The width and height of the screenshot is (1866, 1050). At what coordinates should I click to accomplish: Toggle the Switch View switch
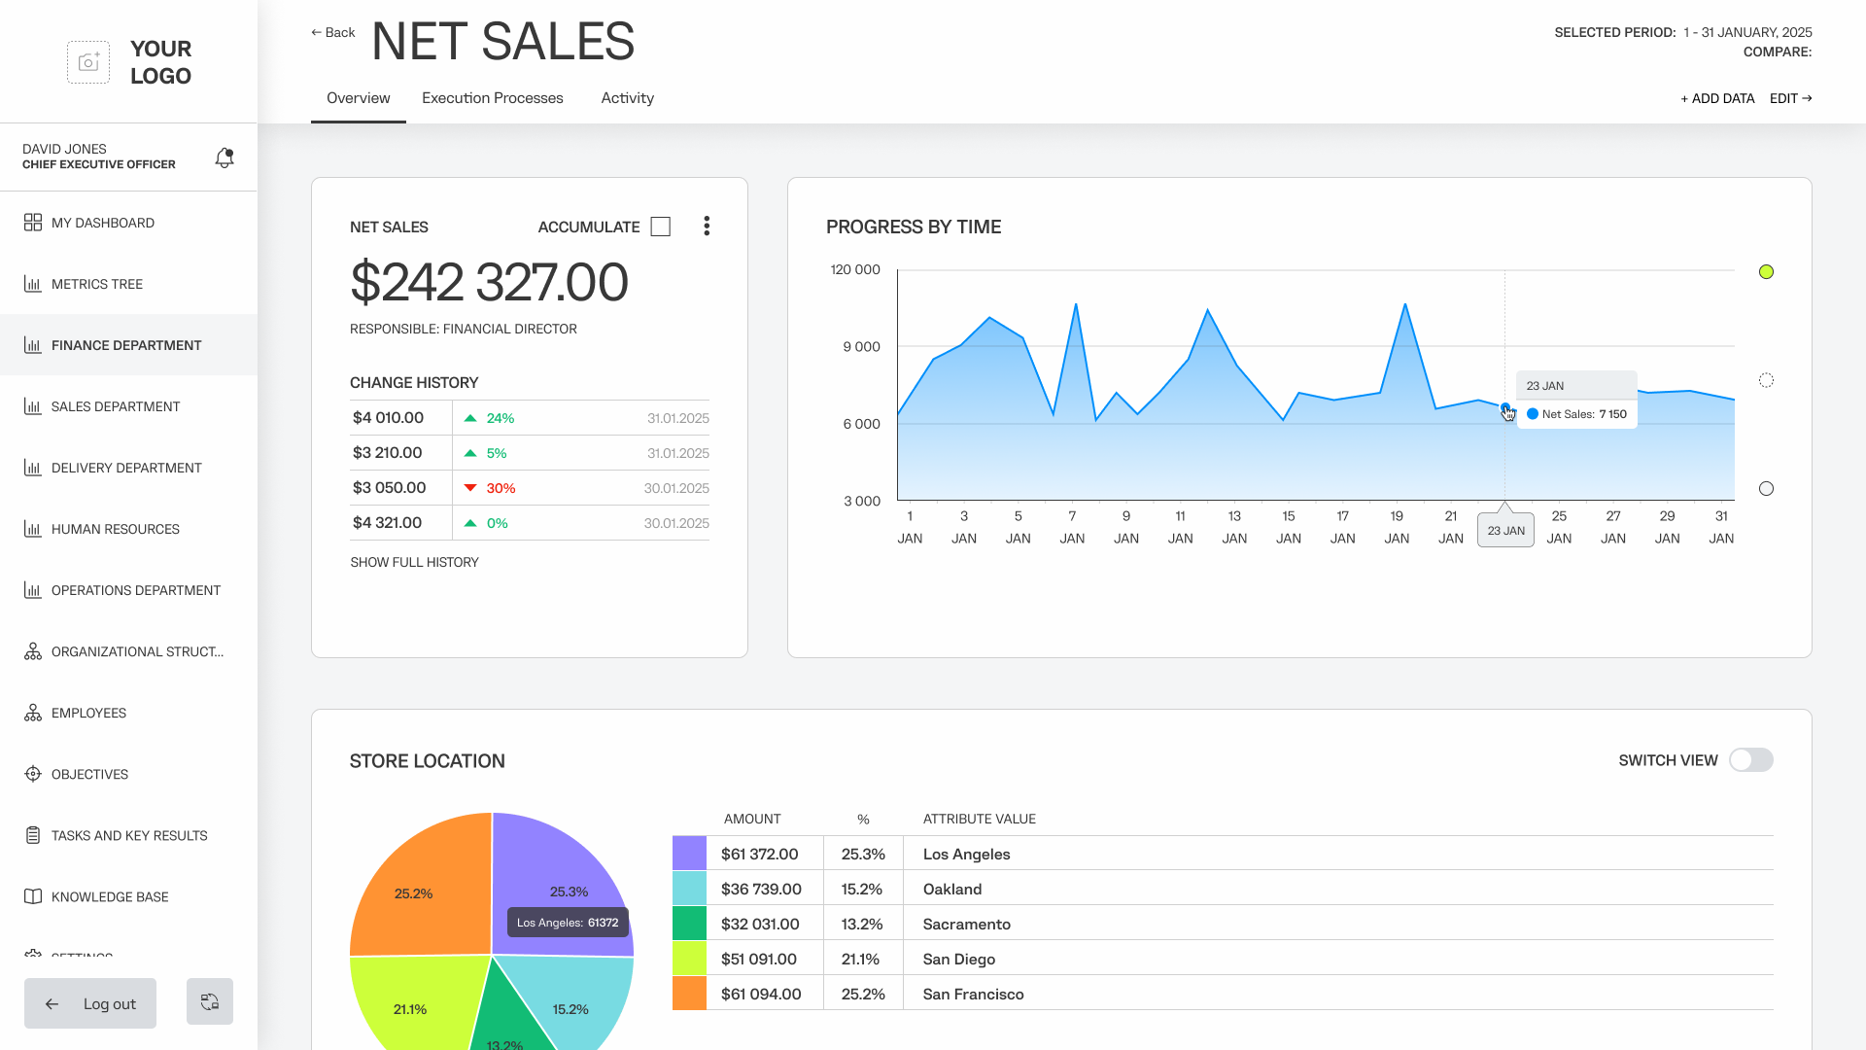(1750, 760)
